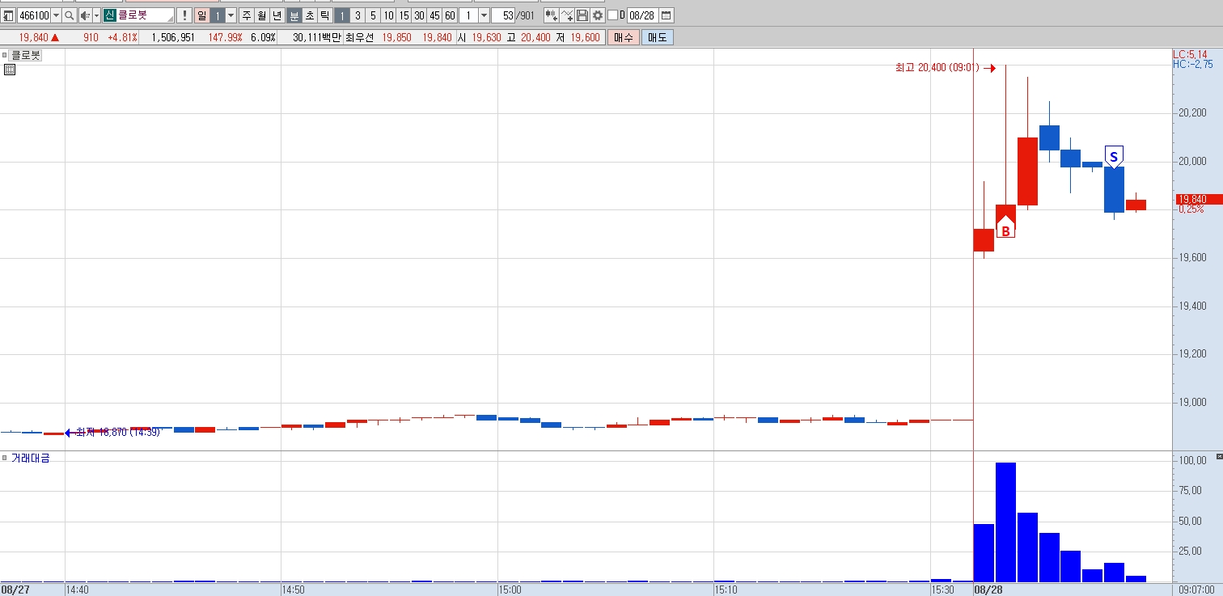Toggle the D checkbox beside the date
This screenshot has width=1223, height=596.
click(612, 15)
